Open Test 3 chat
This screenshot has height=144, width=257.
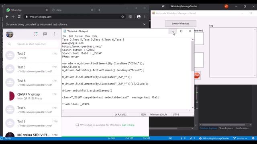click(x=32, y=123)
